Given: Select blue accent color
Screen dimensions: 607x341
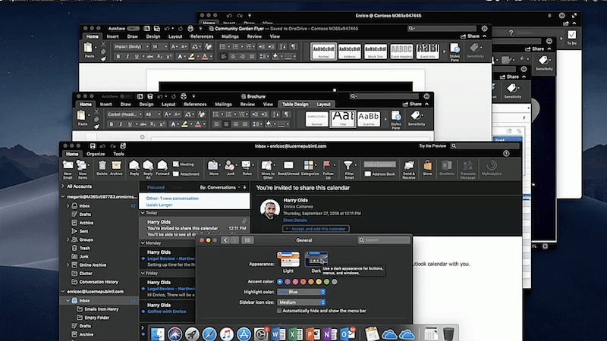Looking at the screenshot, I should pyautogui.click(x=280, y=282).
